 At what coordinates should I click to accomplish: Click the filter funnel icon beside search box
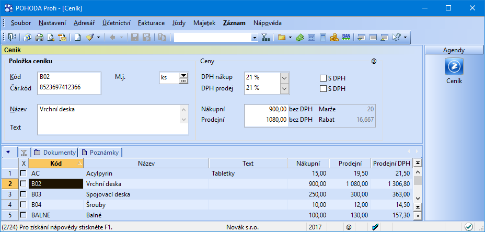265,38
